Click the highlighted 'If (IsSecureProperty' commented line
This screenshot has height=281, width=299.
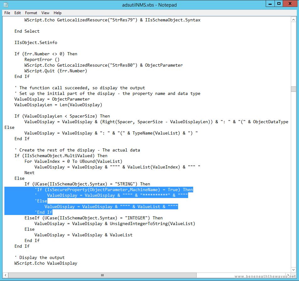[x=114, y=190]
